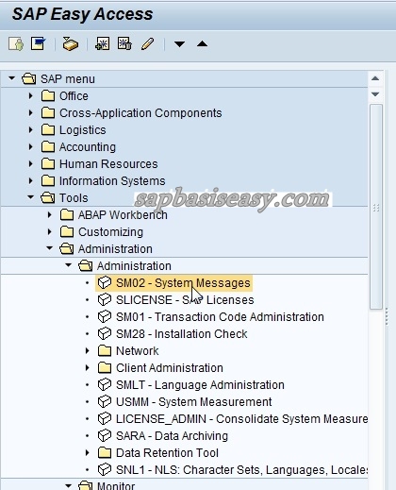Click the tree scrollbar down arrow
Viewport: 396px width, 490px height.
tap(375, 94)
